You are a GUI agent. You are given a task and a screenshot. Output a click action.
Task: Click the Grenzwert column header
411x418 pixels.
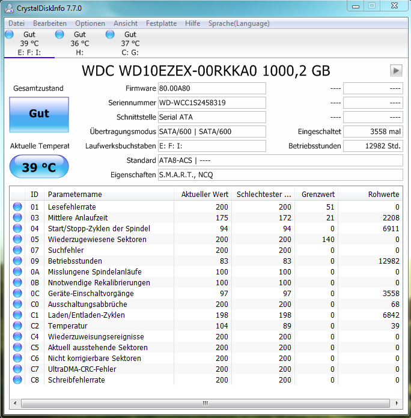click(x=316, y=195)
